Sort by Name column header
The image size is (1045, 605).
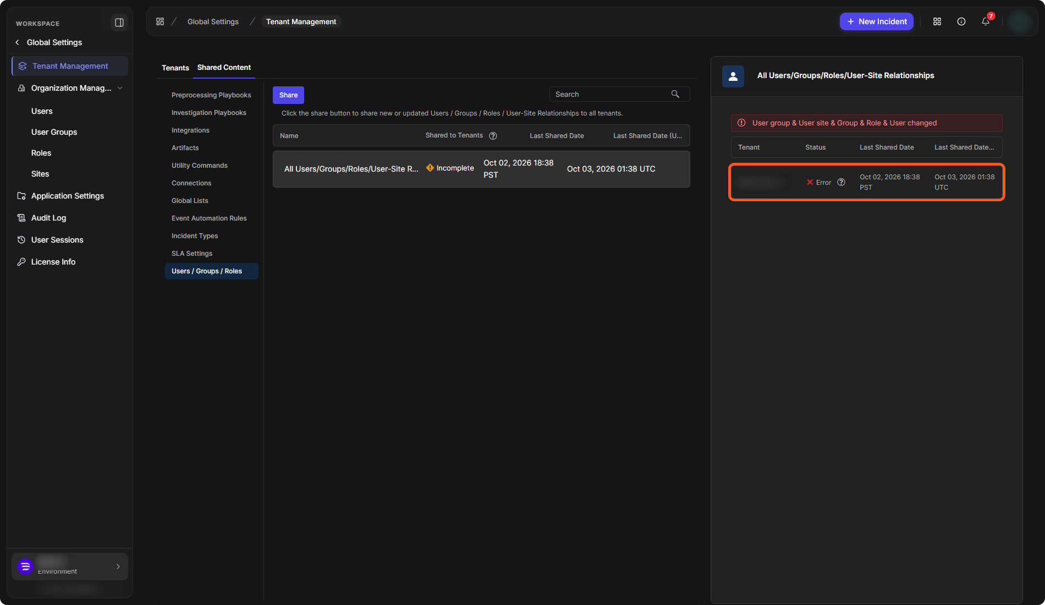pos(289,136)
